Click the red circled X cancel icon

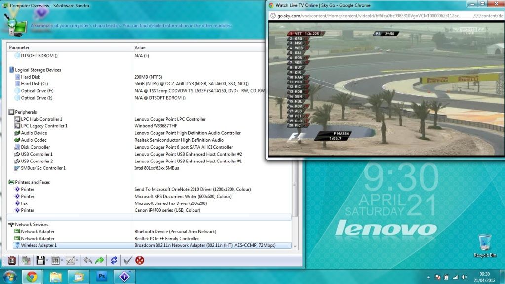(x=140, y=260)
